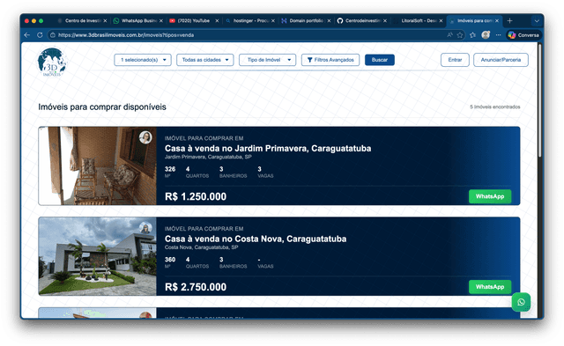Screen dimensions: 564x346
Task: Switch to the LitoralSoft tab
Action: 418,21
